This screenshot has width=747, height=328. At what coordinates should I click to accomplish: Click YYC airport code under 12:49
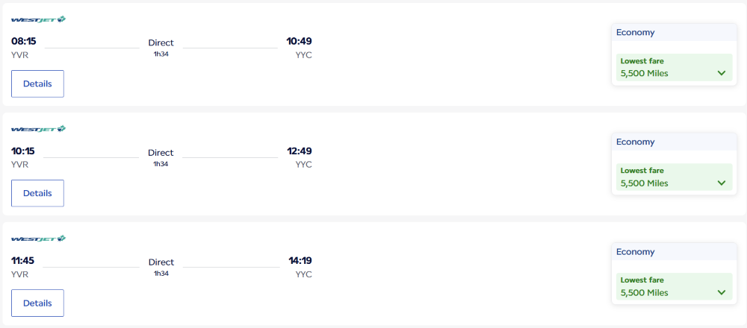click(x=303, y=164)
